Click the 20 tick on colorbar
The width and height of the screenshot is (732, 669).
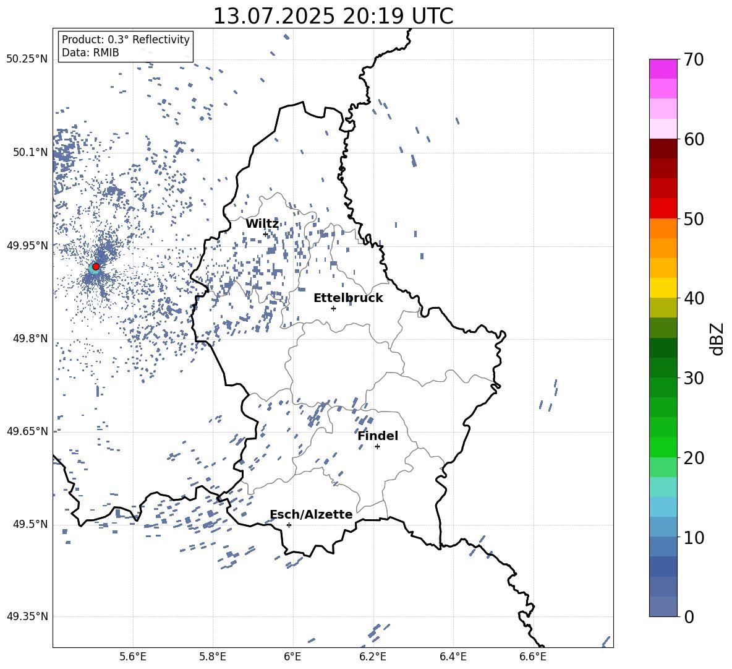(x=694, y=458)
